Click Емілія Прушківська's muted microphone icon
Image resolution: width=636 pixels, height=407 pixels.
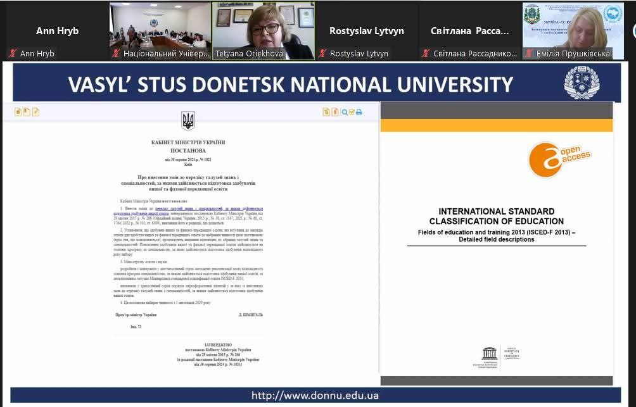pos(529,53)
